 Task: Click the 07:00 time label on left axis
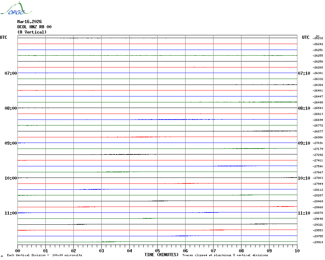(x=11, y=73)
